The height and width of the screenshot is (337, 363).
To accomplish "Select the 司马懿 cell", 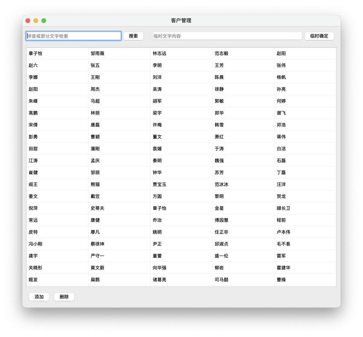I will click(x=244, y=279).
